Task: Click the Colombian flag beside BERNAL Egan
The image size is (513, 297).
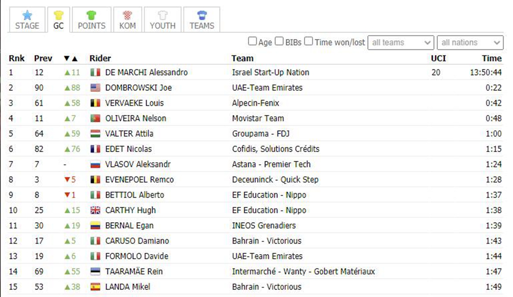Action: click(95, 226)
